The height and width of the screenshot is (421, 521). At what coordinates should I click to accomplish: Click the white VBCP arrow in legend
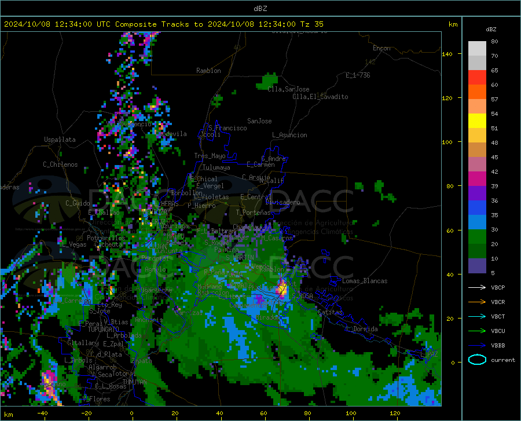(x=477, y=287)
